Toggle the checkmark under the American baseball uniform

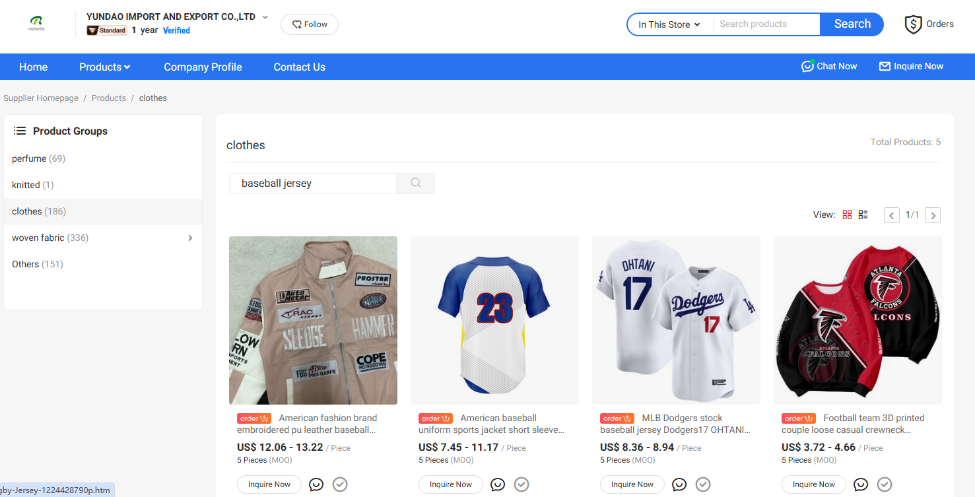pos(521,484)
